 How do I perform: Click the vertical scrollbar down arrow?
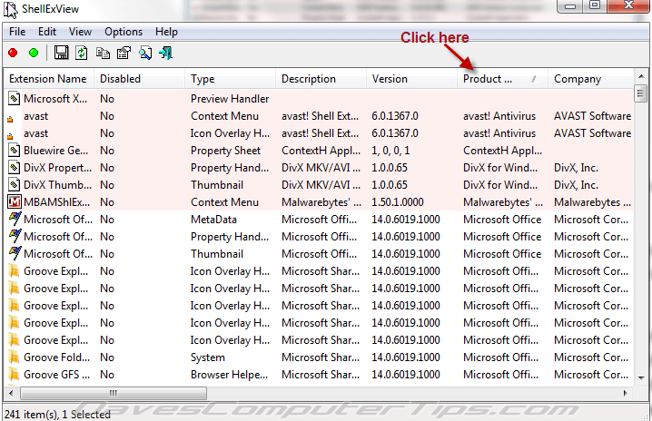point(641,378)
